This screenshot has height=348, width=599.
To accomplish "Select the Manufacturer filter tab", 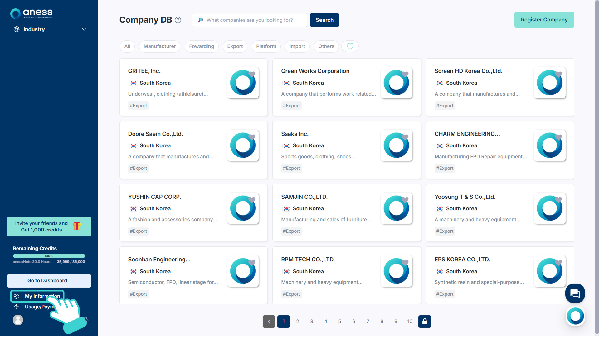I will 159,46.
